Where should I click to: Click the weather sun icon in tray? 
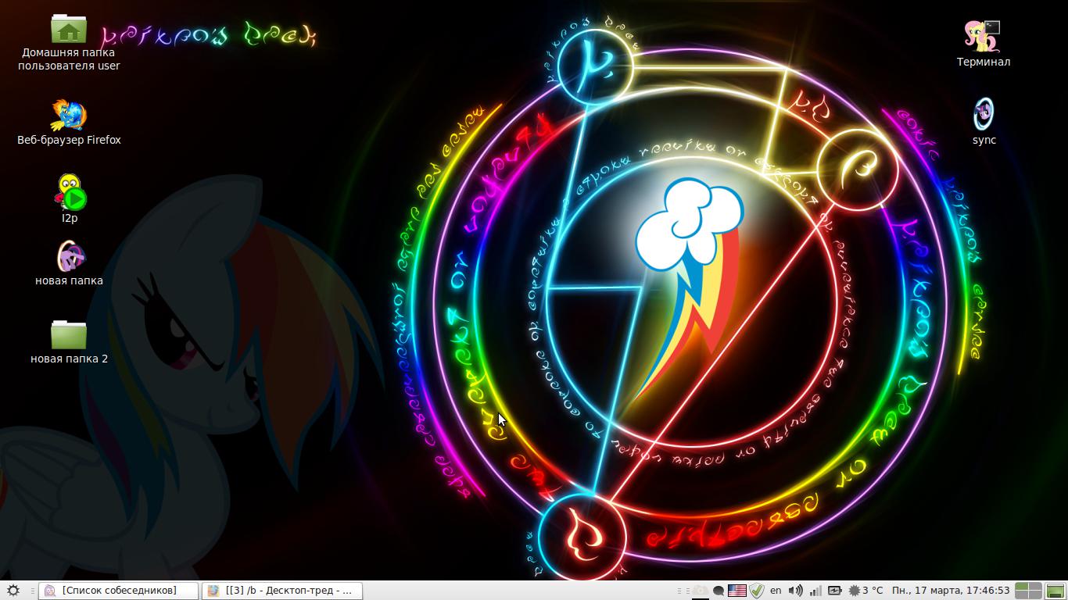(854, 591)
